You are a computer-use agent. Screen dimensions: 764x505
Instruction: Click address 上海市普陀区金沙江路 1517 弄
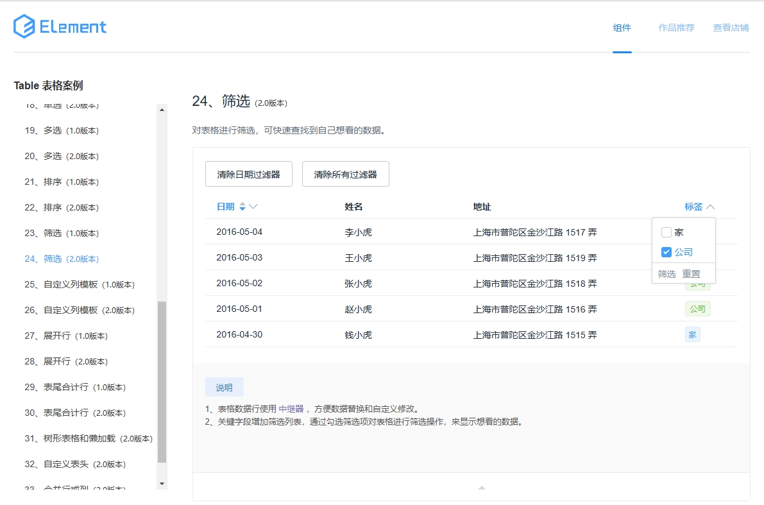click(x=535, y=232)
